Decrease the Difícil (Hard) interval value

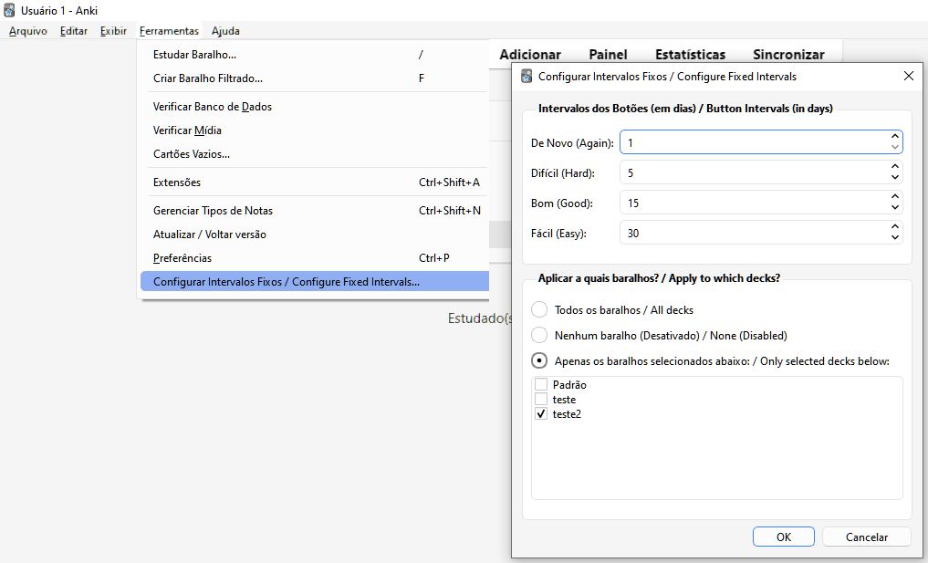point(894,177)
